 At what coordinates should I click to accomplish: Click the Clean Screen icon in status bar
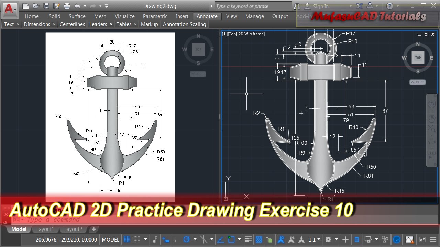coord(422,239)
